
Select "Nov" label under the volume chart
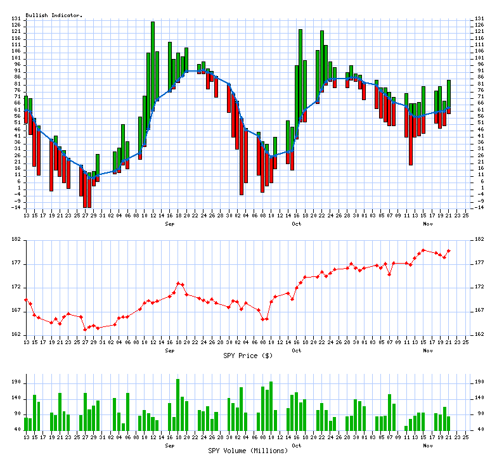[x=428, y=445]
